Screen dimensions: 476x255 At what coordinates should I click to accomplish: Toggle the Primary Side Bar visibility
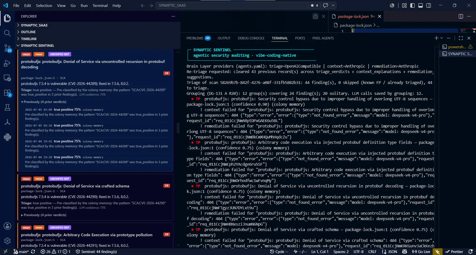(x=412, y=5)
